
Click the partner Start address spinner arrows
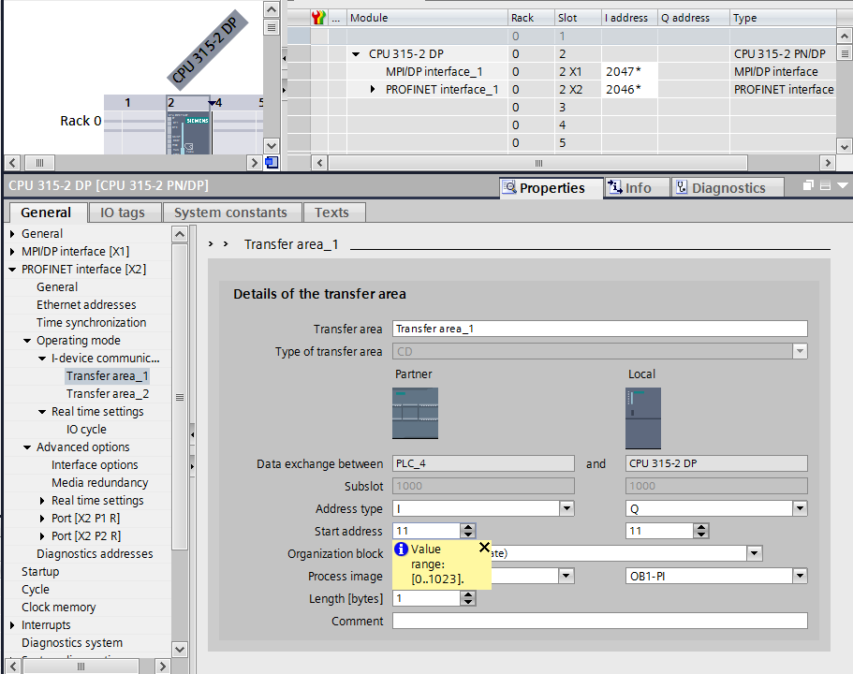pos(467,531)
